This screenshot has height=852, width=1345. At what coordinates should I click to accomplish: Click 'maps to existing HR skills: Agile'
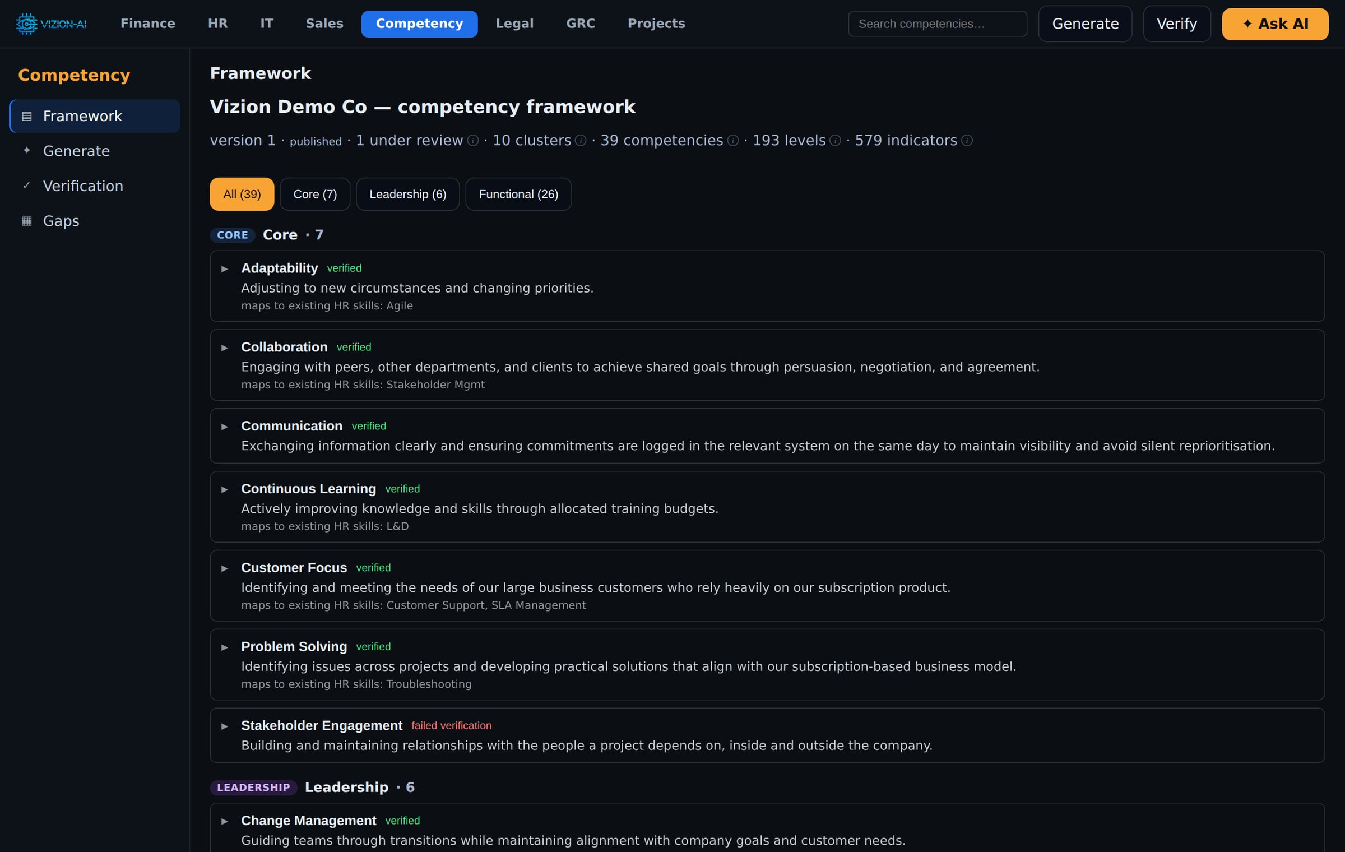(327, 305)
